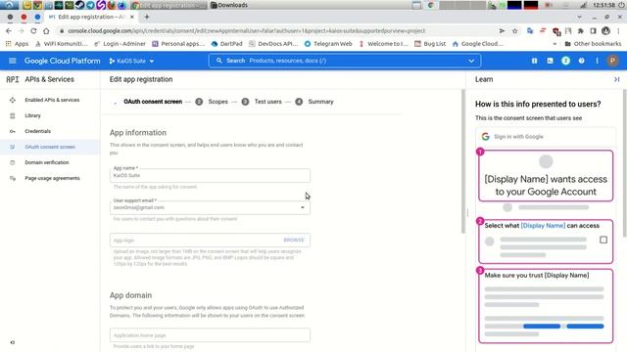Collapse the Learn panel with arrow icon
627x352 pixels.
point(616,79)
